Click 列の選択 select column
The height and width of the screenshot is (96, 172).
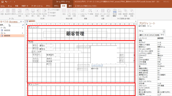tap(52, 13)
